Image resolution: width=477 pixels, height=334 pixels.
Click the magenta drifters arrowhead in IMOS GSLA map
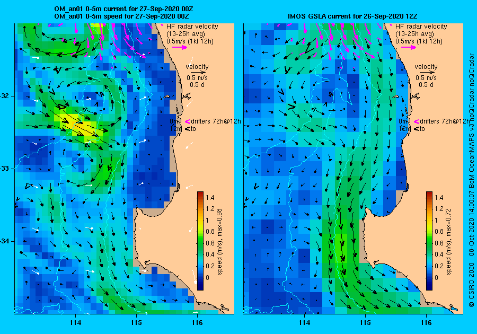[416, 121]
